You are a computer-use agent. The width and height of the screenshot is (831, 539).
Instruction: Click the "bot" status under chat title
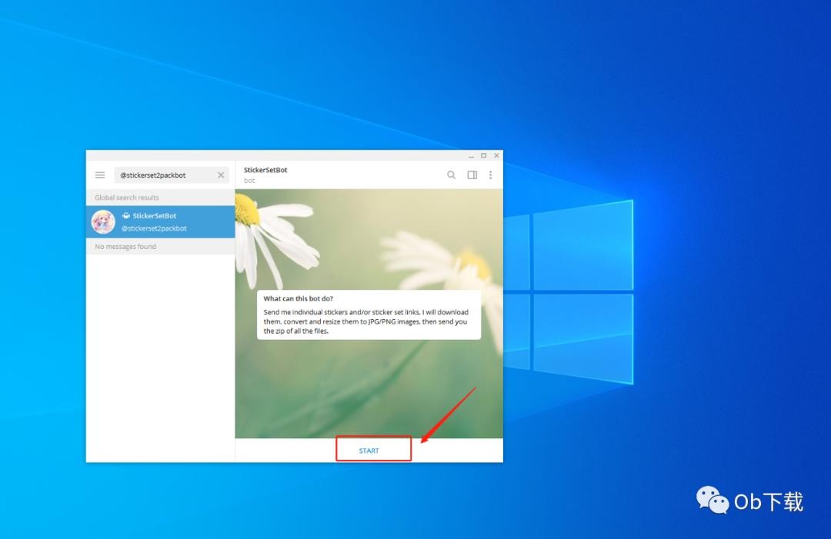[x=249, y=181]
